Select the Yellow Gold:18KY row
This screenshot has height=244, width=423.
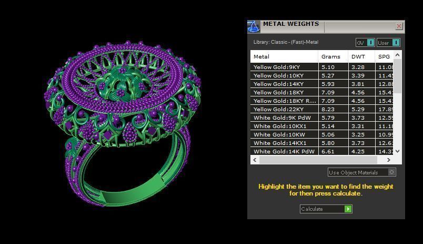click(x=322, y=92)
